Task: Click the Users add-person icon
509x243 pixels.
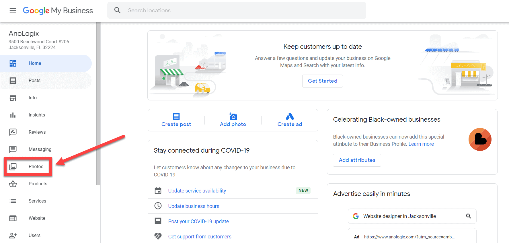Action: [x=13, y=236]
